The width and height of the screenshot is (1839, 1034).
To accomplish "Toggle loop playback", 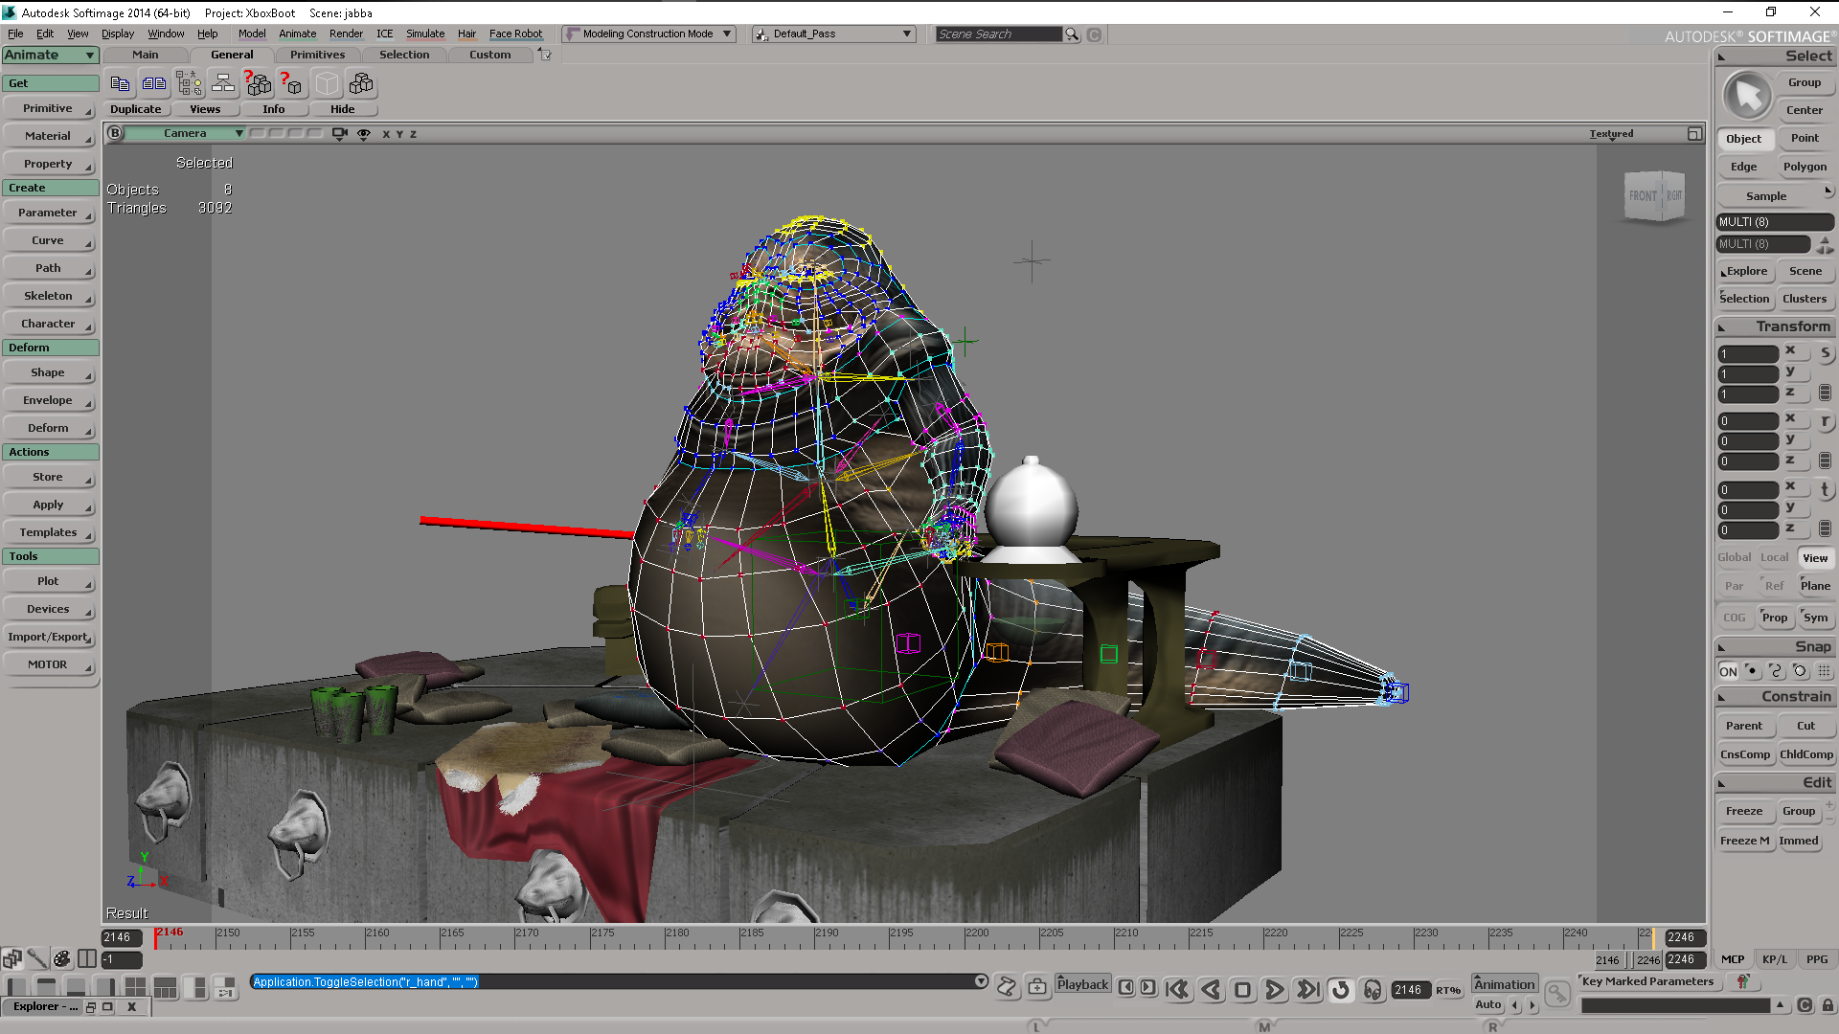I will point(1340,990).
